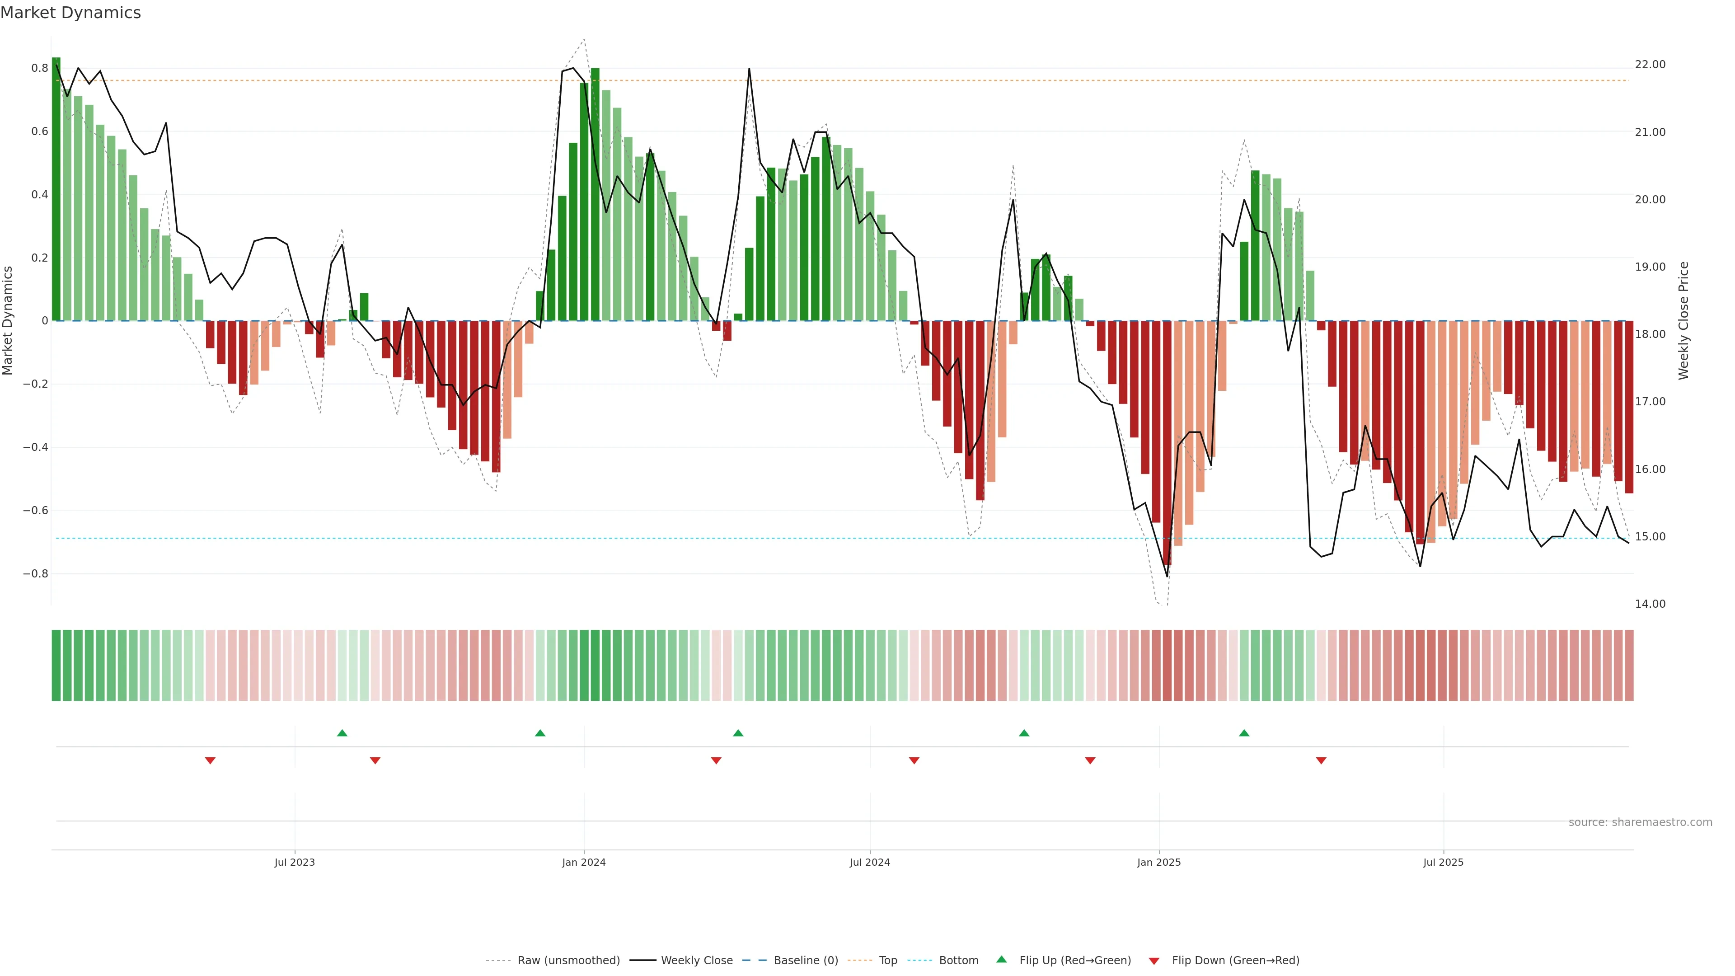
Task: Click the Jan 2024 x-axis label
Action: [584, 862]
